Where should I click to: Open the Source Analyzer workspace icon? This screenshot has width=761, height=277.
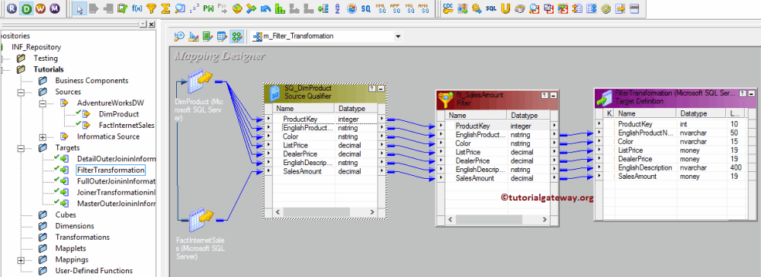(179, 36)
